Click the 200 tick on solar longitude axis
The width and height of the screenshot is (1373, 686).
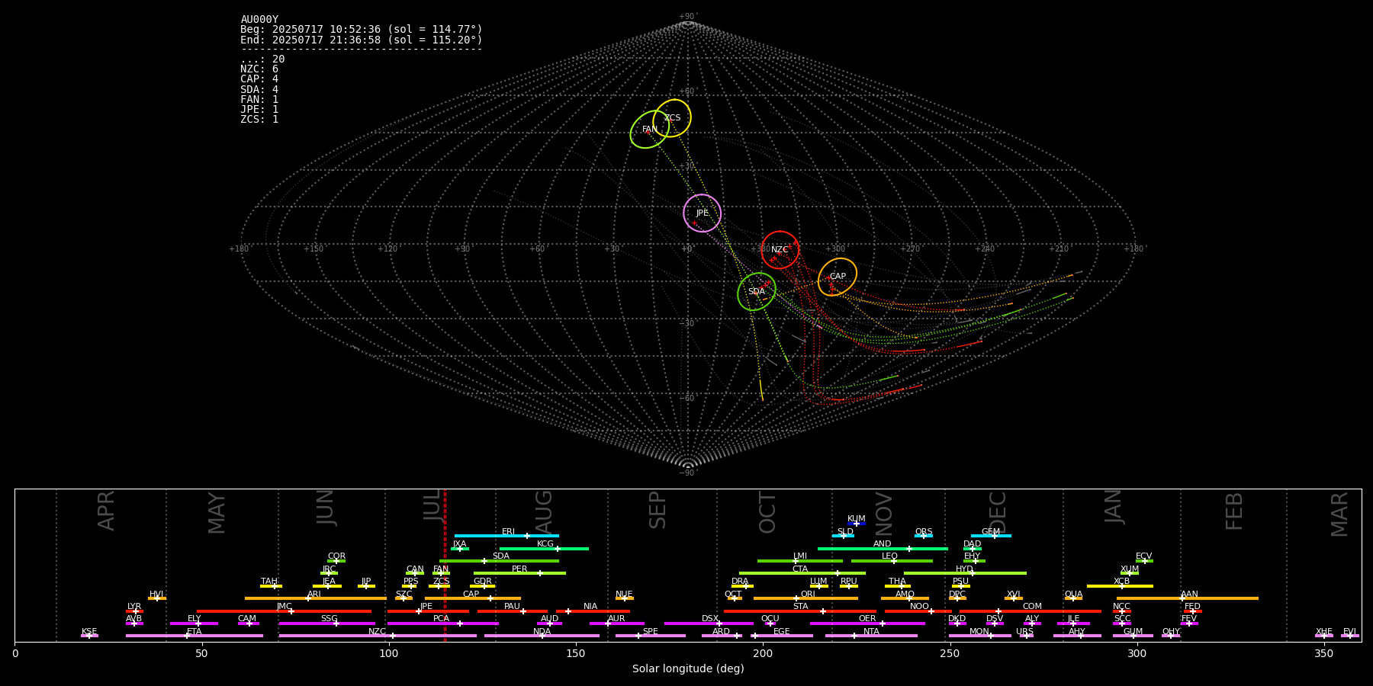pos(763,652)
